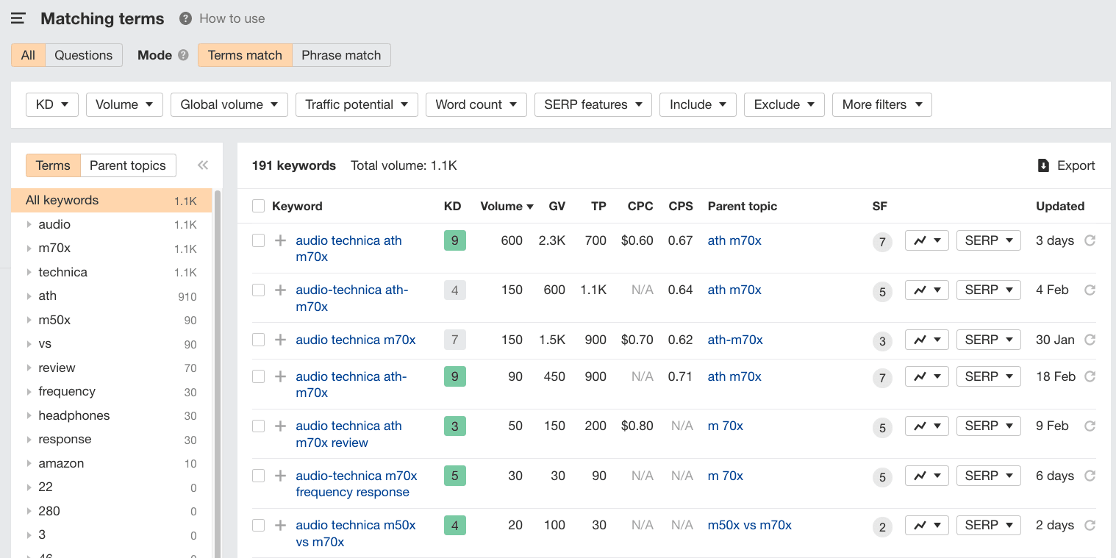Viewport: 1116px width, 558px height.
Task: Add audio technica m70x with the plus icon
Action: coord(280,340)
